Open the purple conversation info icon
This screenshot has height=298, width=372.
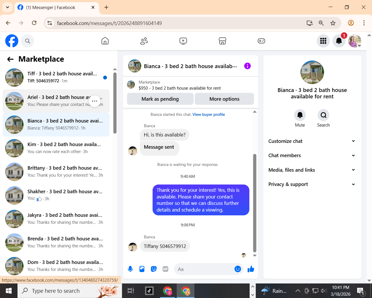coord(247,66)
